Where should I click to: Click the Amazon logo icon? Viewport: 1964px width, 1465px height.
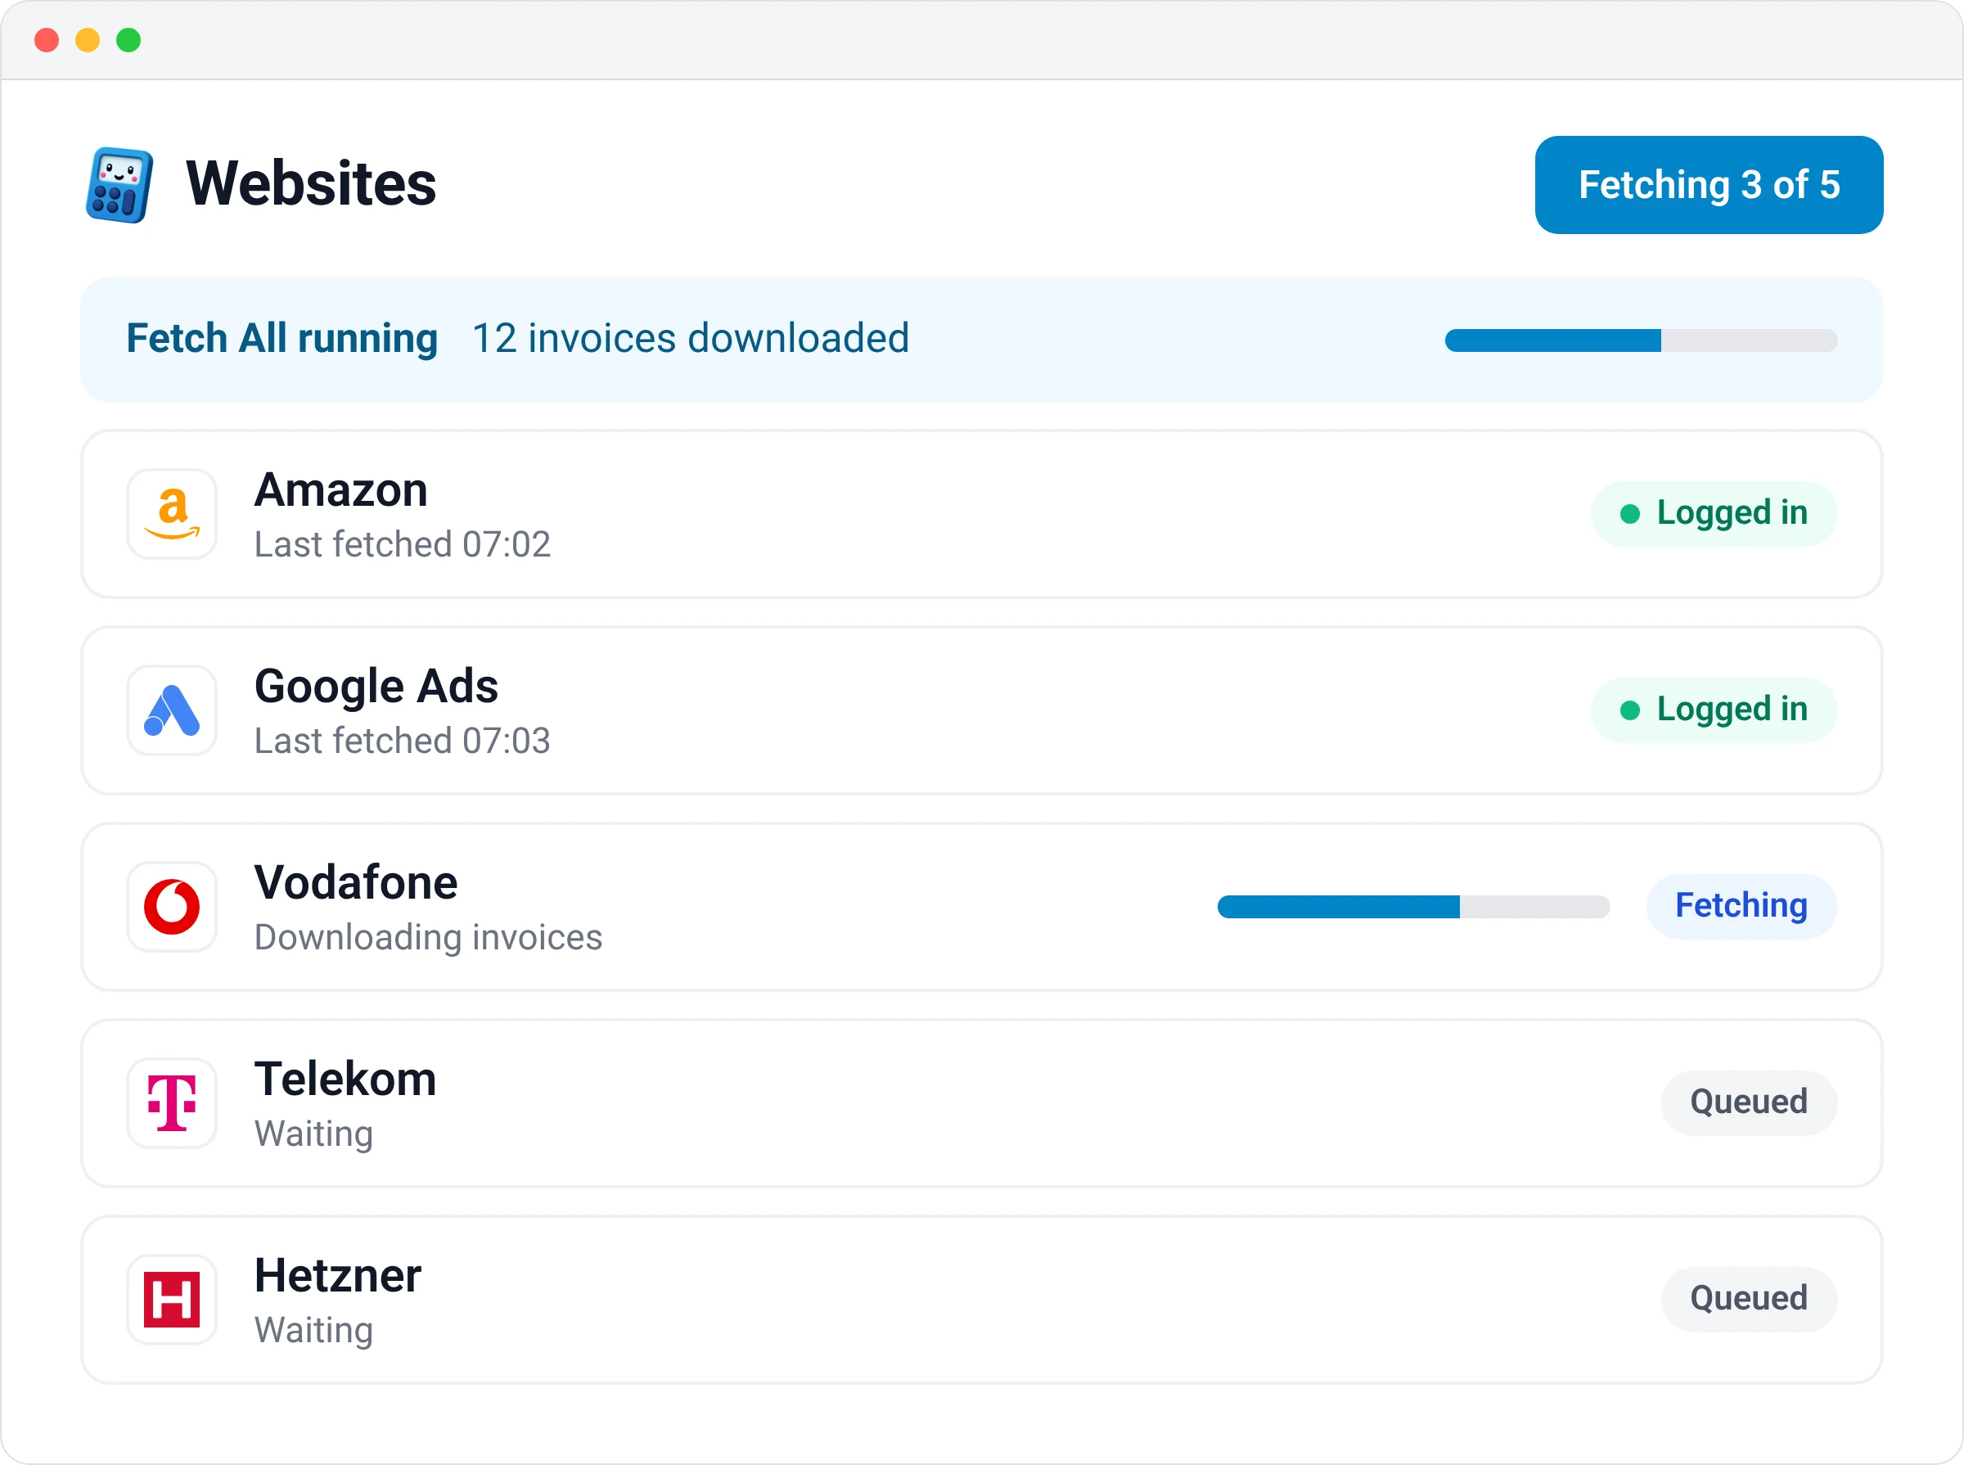point(172,514)
